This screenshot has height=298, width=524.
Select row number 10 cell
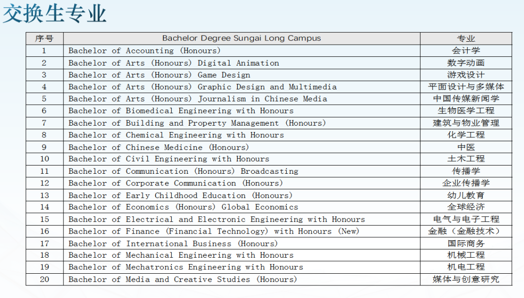pos(44,159)
